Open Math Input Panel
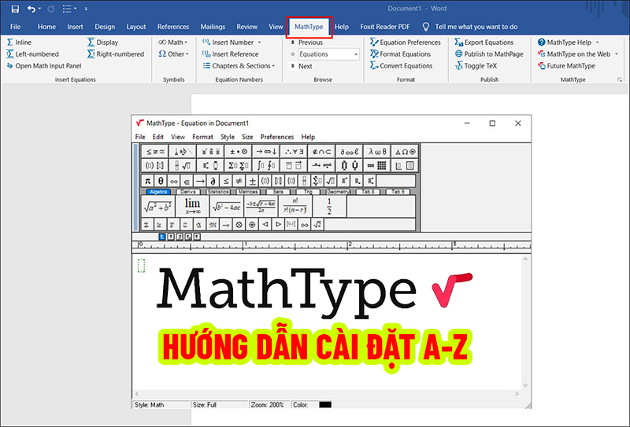 pyautogui.click(x=44, y=66)
